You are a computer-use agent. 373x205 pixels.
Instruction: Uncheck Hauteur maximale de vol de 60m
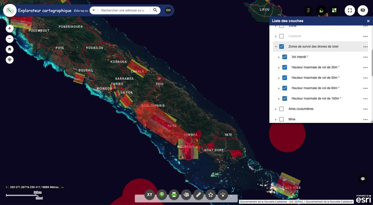click(285, 88)
